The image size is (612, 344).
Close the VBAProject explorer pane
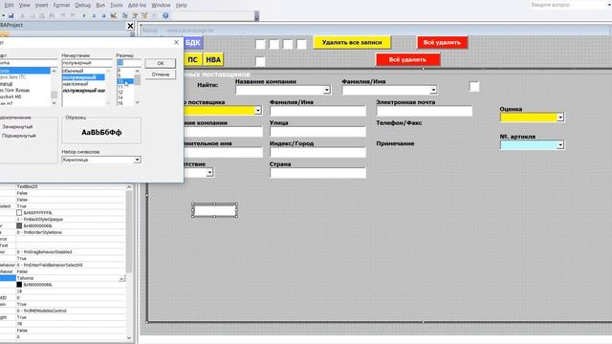tap(130, 26)
